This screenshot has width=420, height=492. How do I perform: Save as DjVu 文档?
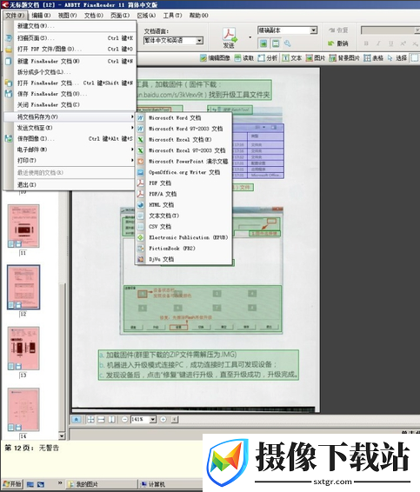point(184,260)
